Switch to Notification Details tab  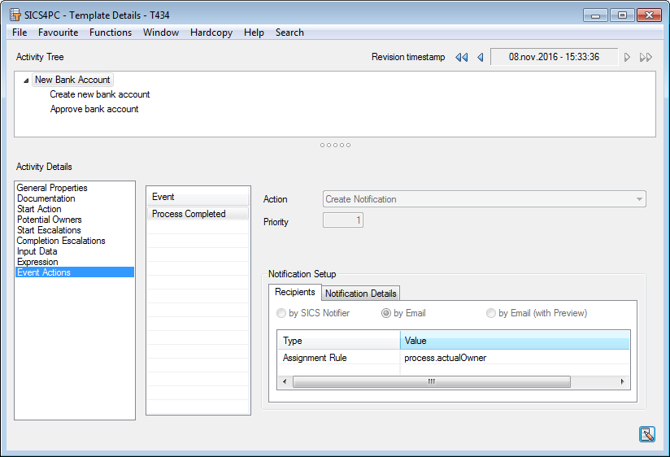[x=360, y=294]
